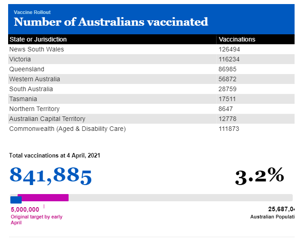The image size is (305, 241).
Task: Click the 5,000,000 original target label
Action: [x=25, y=209]
